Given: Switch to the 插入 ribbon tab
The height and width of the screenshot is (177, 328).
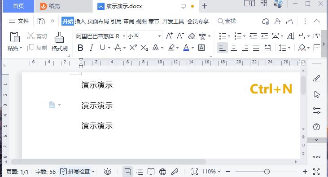Looking at the screenshot, I should point(80,21).
